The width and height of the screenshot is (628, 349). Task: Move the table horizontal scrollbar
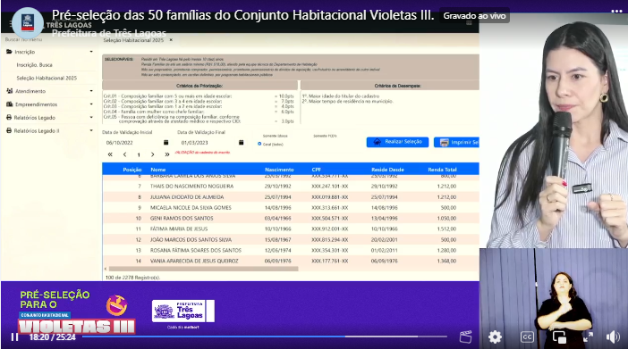pyautogui.click(x=203, y=269)
